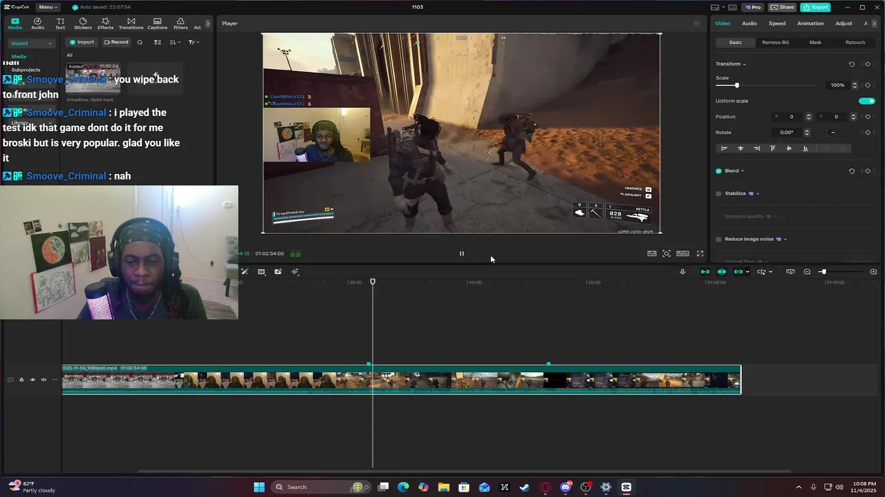Open the media sort dropdown
The width and height of the screenshot is (885, 497).
[x=175, y=42]
